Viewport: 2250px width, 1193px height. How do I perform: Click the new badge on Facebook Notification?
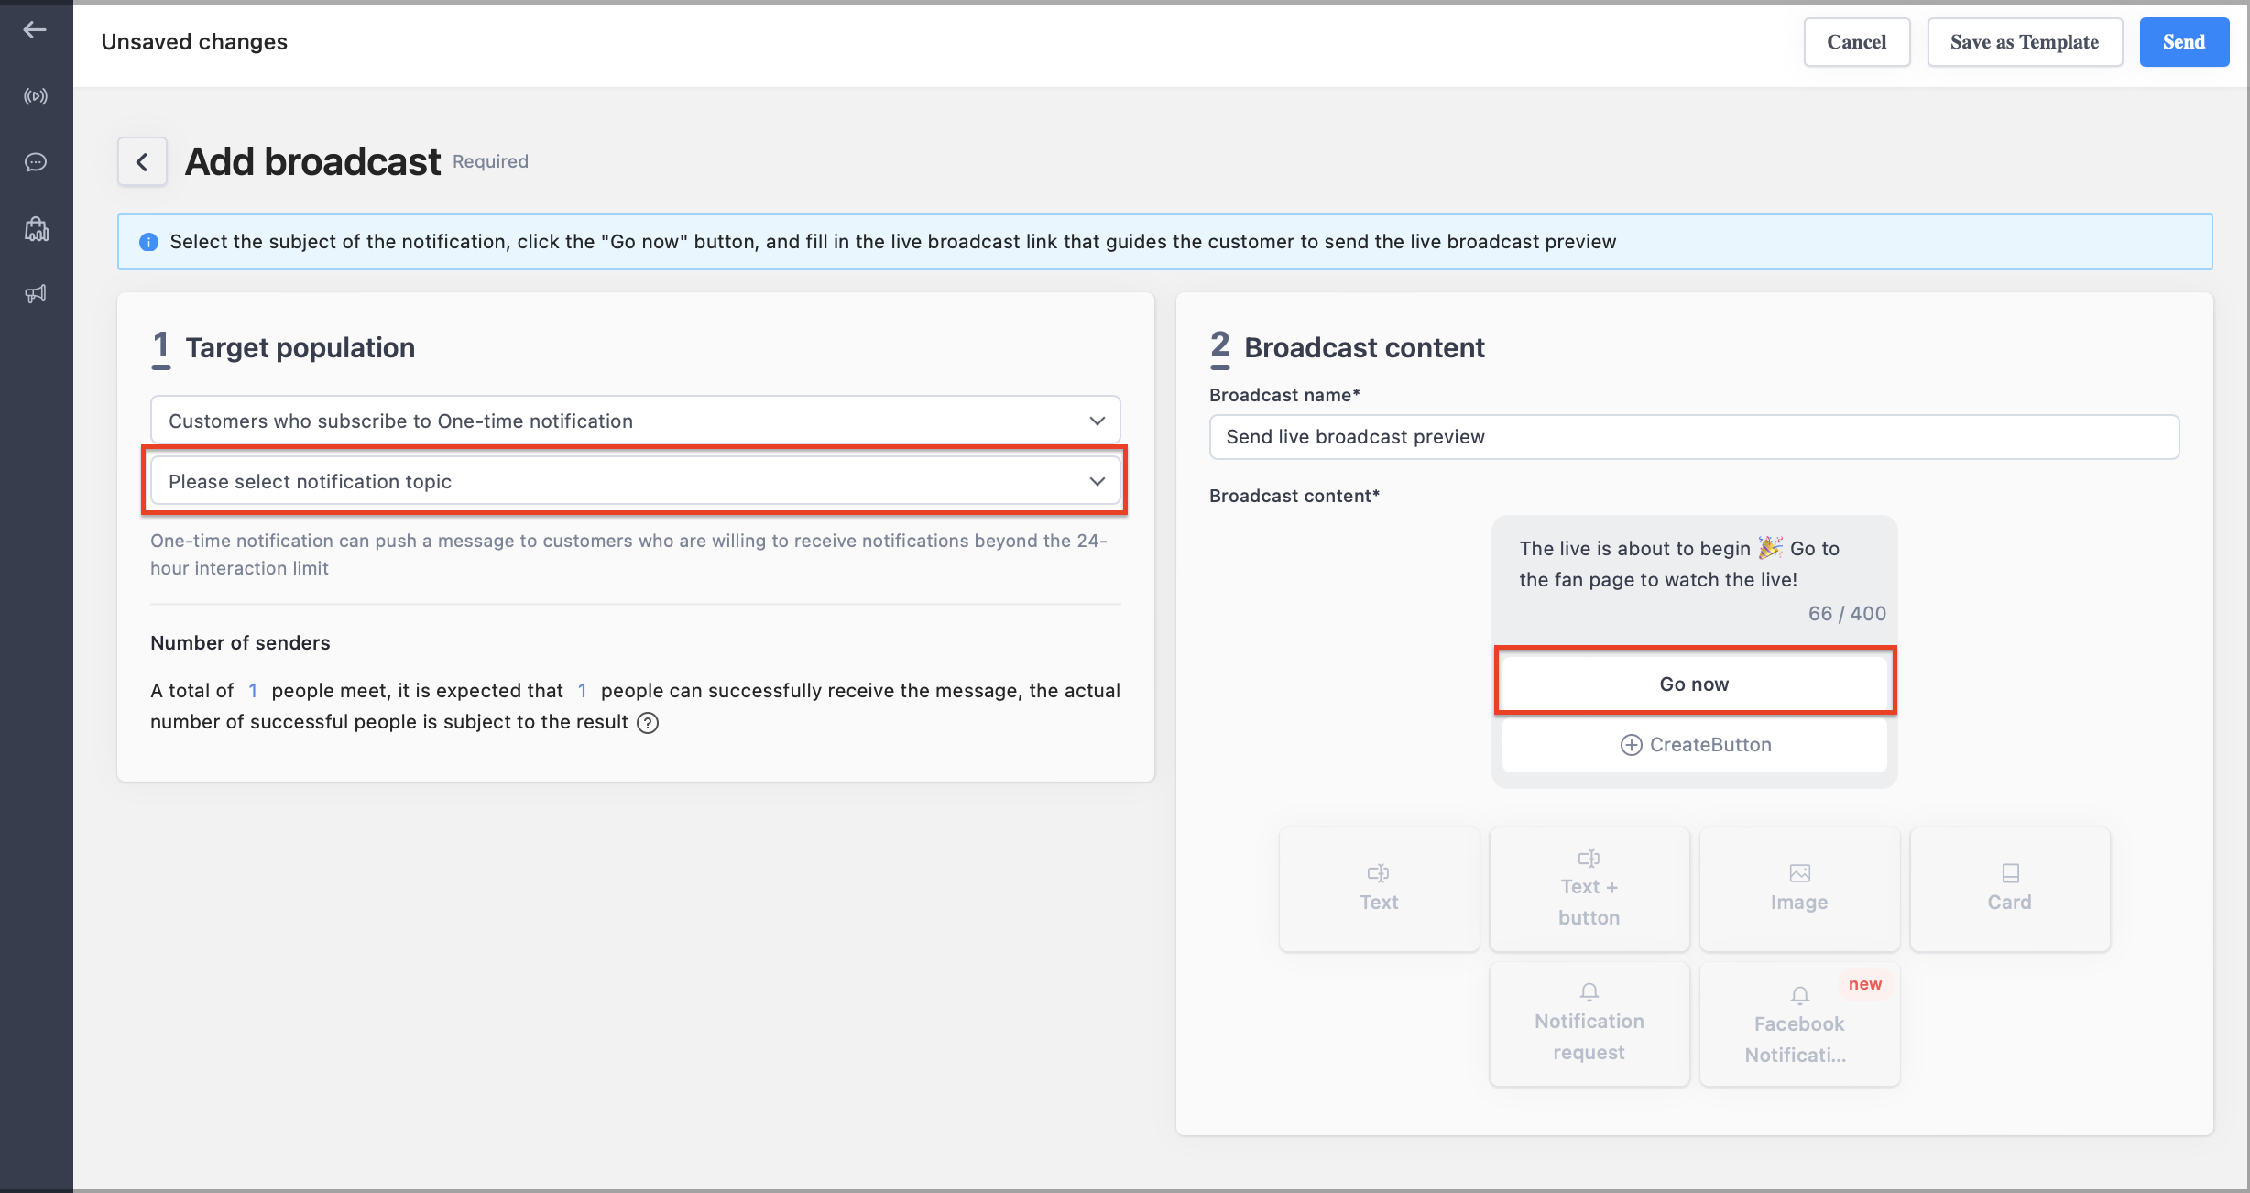tap(1865, 984)
